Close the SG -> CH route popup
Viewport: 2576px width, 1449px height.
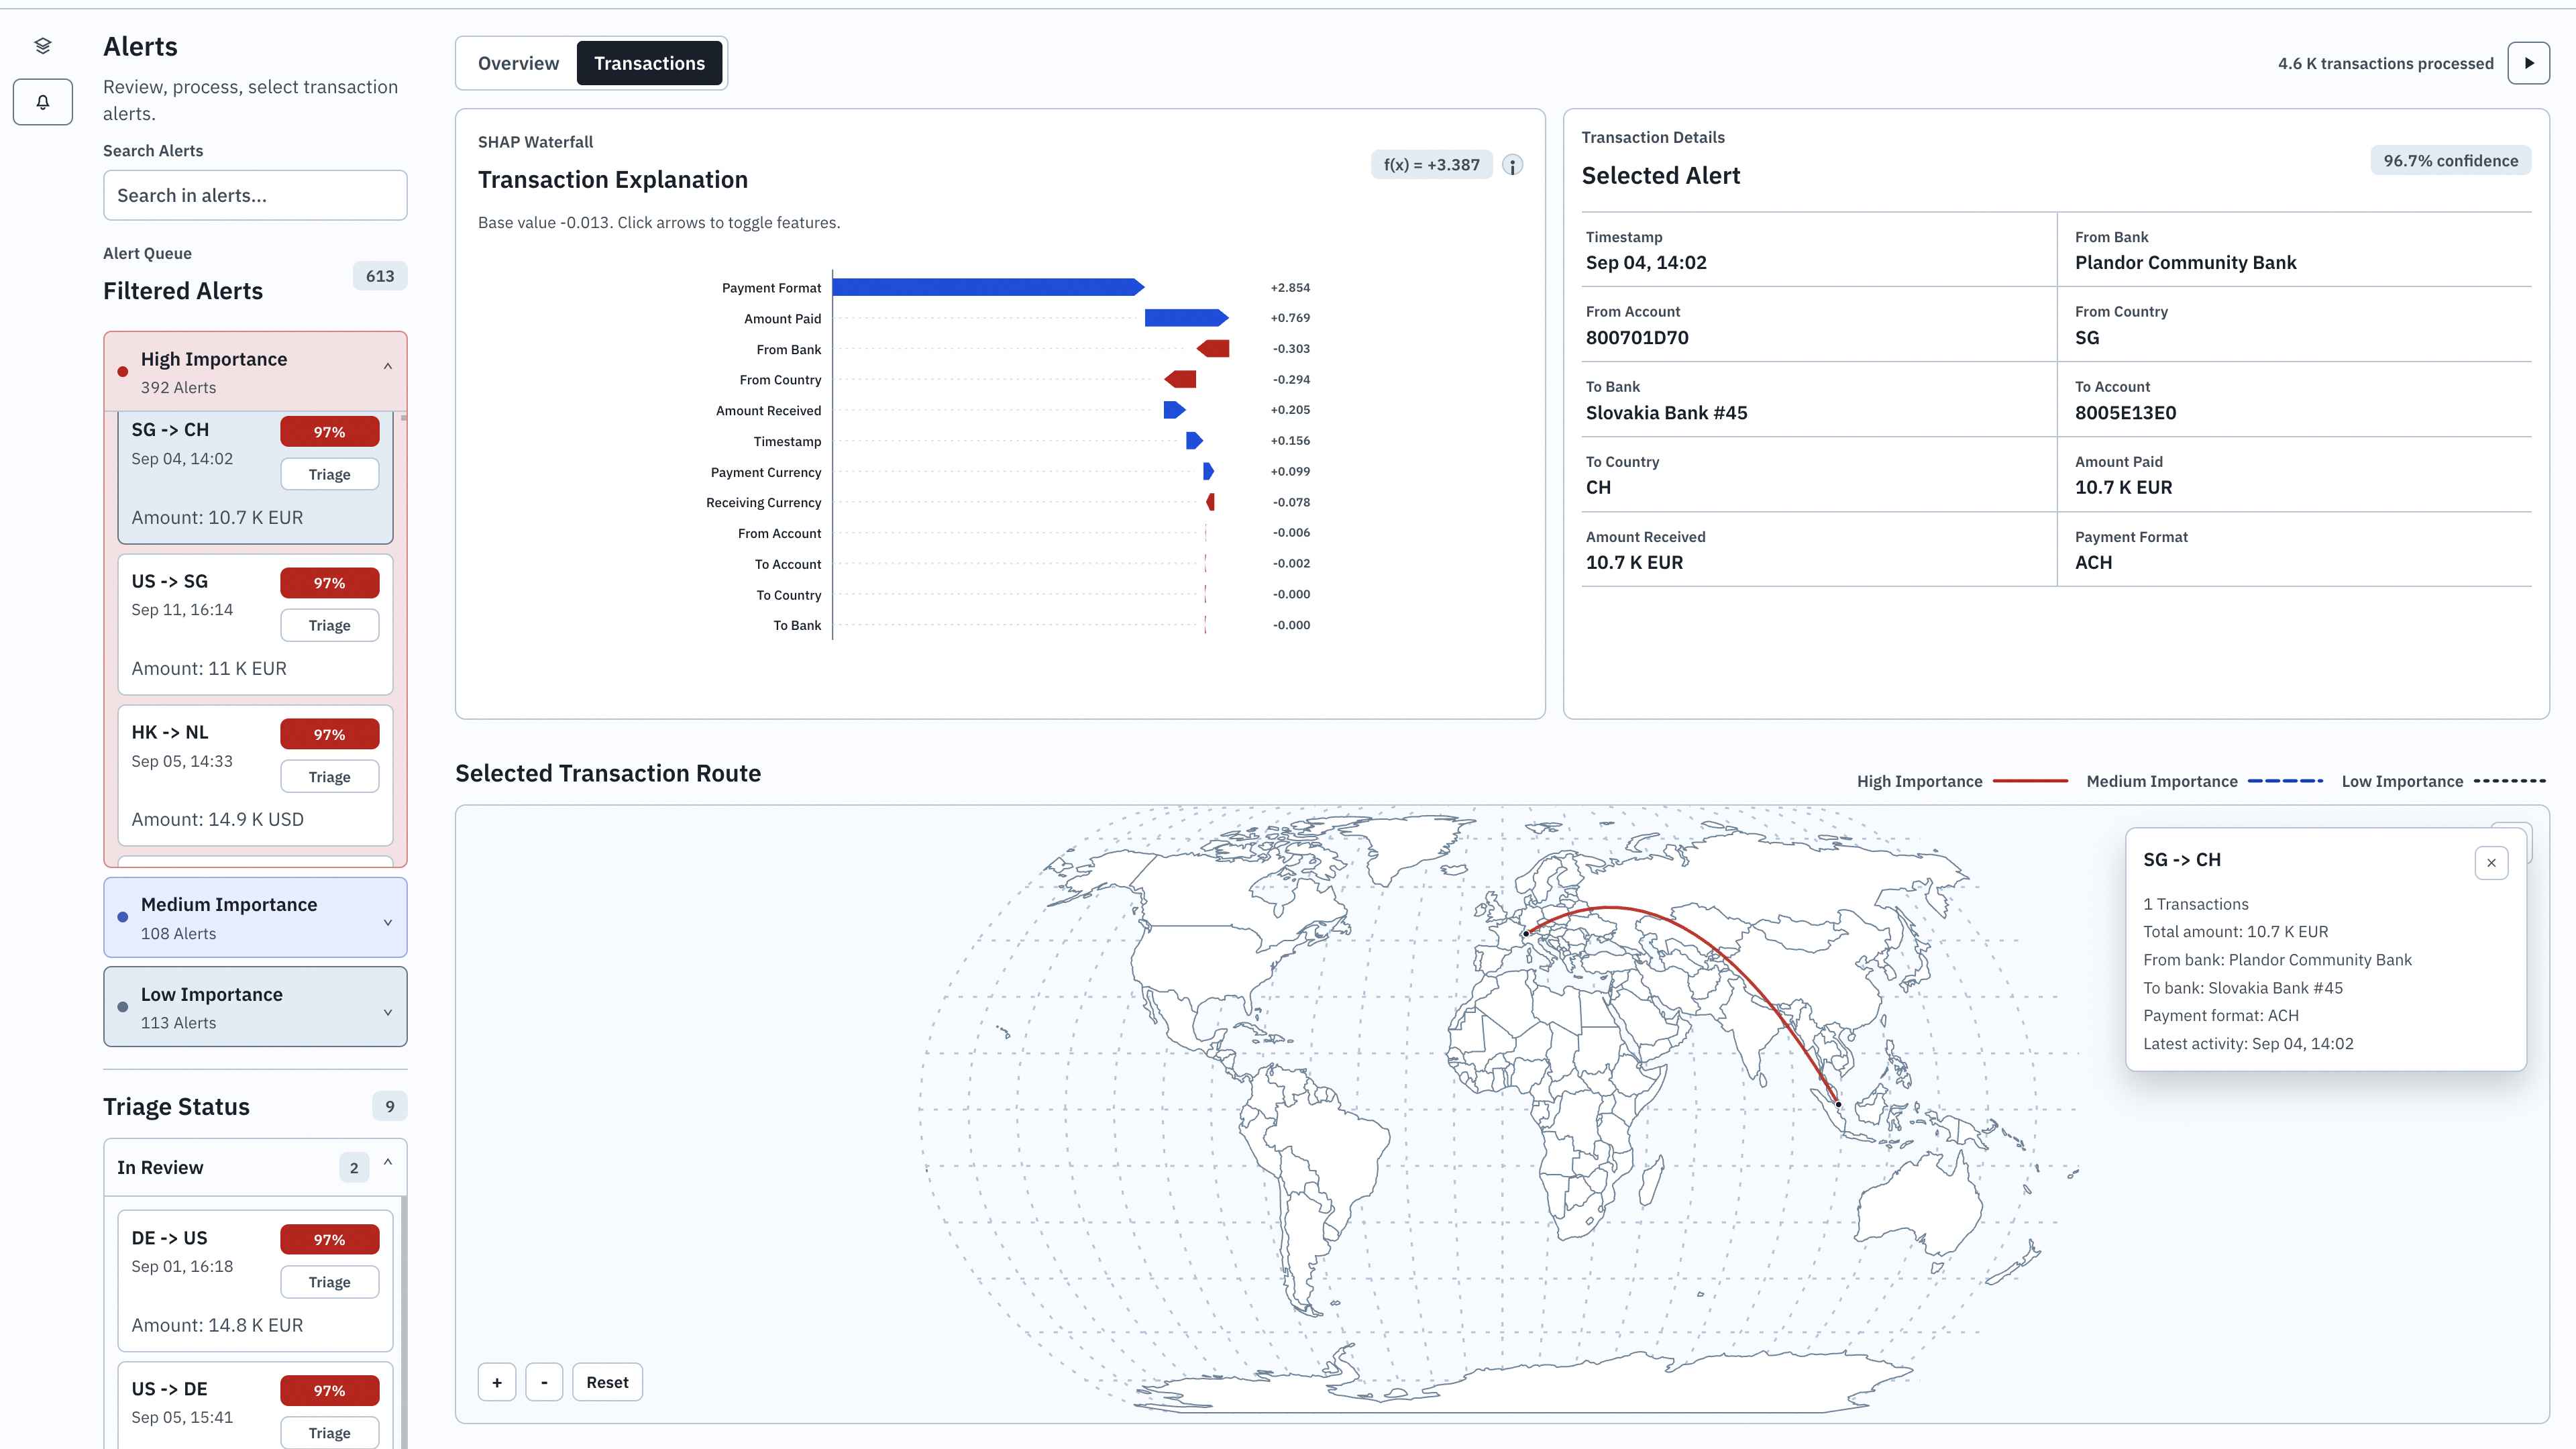(x=2491, y=863)
